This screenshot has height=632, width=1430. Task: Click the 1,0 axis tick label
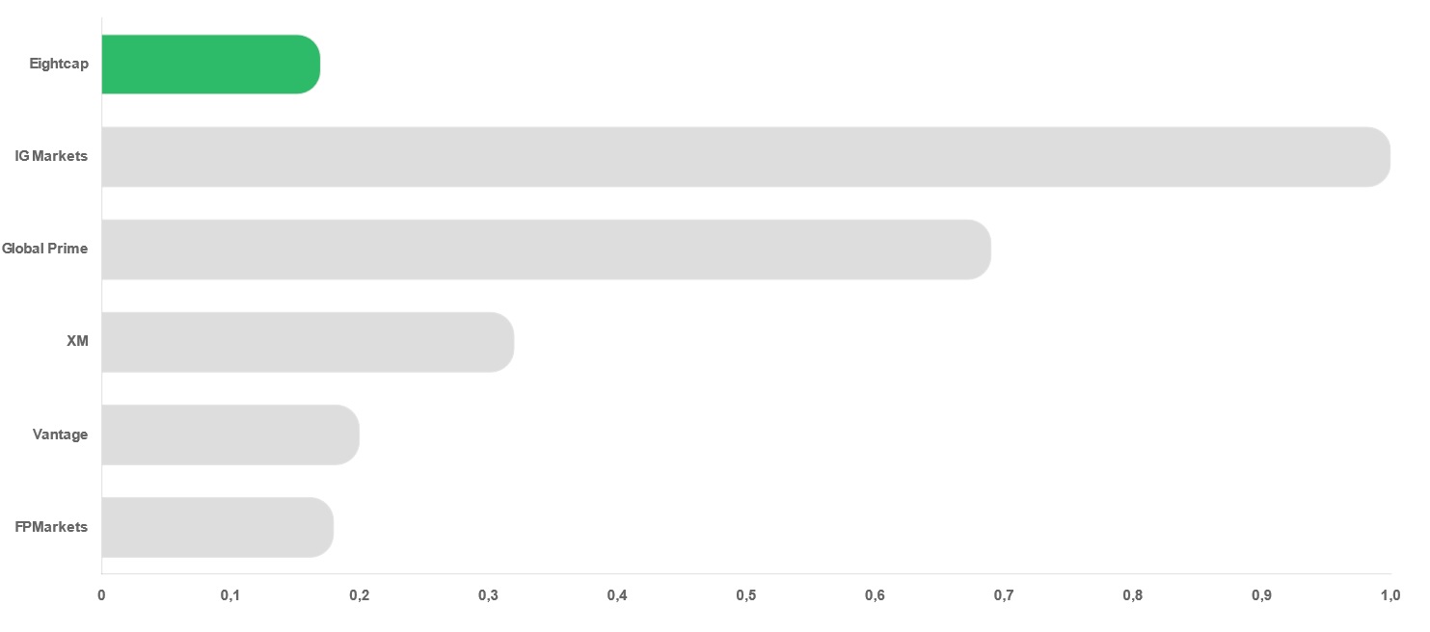coord(1390,595)
